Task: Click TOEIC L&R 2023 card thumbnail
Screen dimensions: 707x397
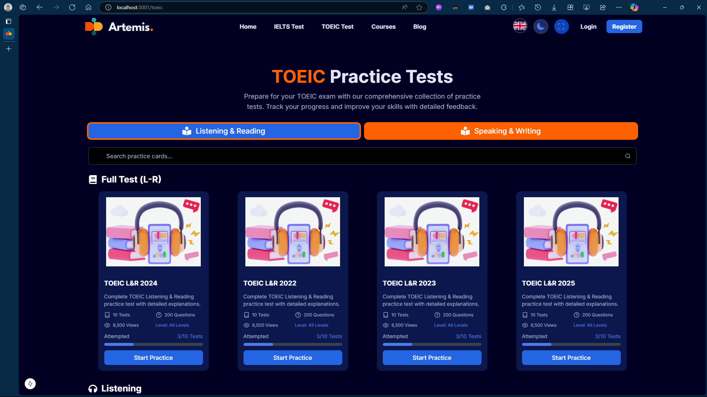Action: (x=432, y=232)
